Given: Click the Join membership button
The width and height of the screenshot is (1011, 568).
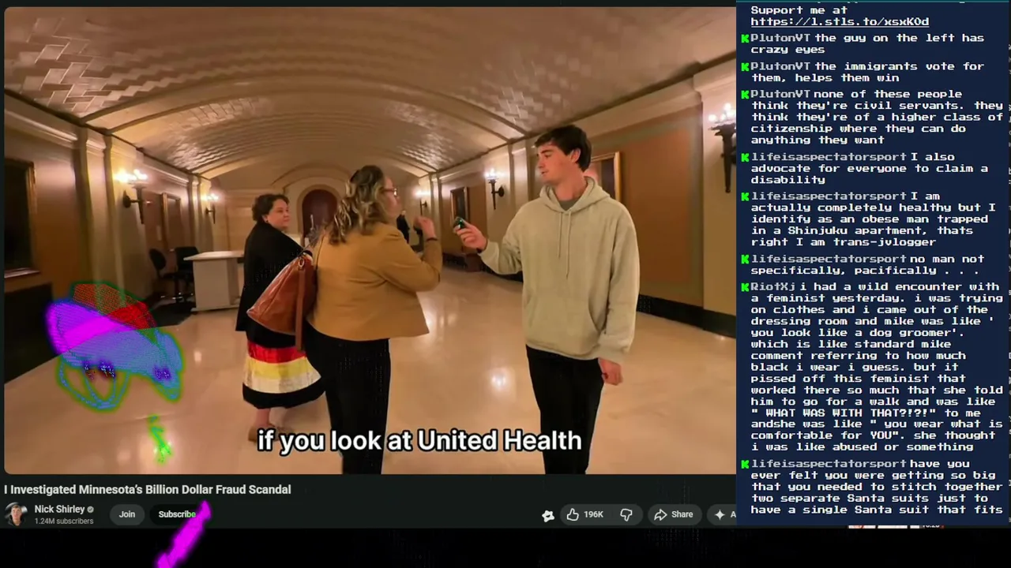Looking at the screenshot, I should (x=127, y=514).
